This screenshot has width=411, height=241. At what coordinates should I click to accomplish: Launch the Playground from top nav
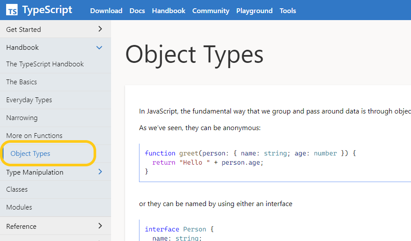pyautogui.click(x=254, y=11)
